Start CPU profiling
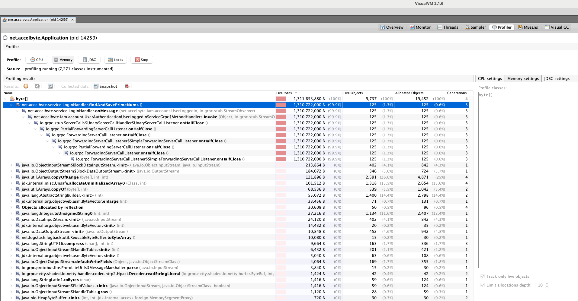578x301 pixels. point(37,60)
